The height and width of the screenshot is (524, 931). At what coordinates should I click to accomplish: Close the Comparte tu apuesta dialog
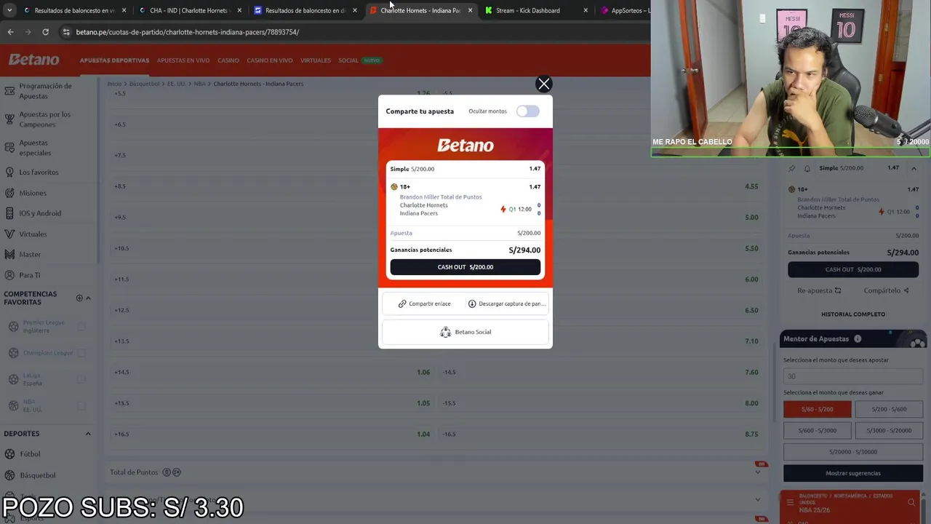pyautogui.click(x=543, y=84)
